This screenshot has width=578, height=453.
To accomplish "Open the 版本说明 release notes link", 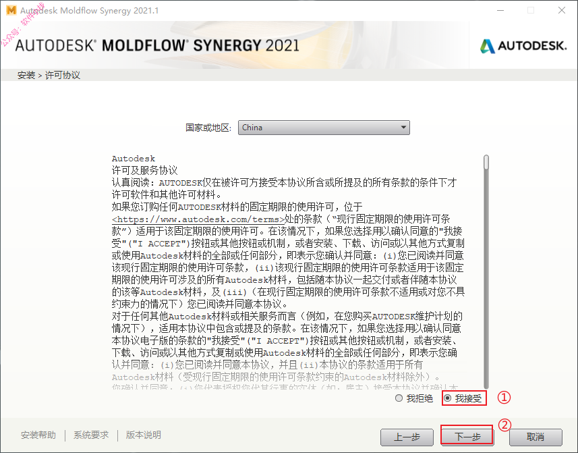I will tap(144, 435).
